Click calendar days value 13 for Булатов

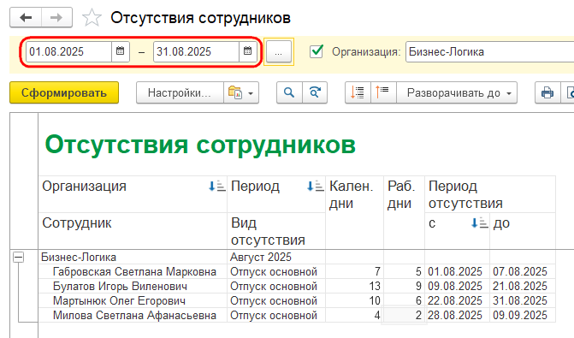coord(354,286)
